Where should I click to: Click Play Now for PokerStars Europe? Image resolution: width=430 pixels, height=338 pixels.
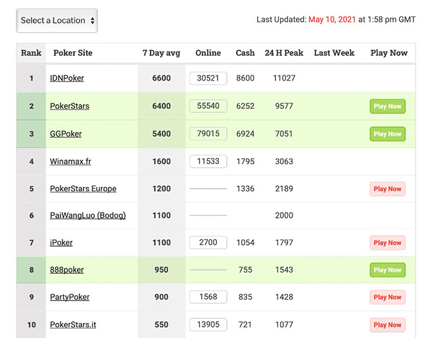pos(387,189)
